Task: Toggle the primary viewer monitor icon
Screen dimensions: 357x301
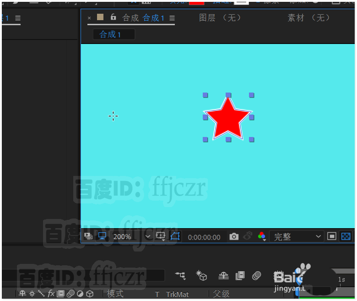Action: pos(102,236)
